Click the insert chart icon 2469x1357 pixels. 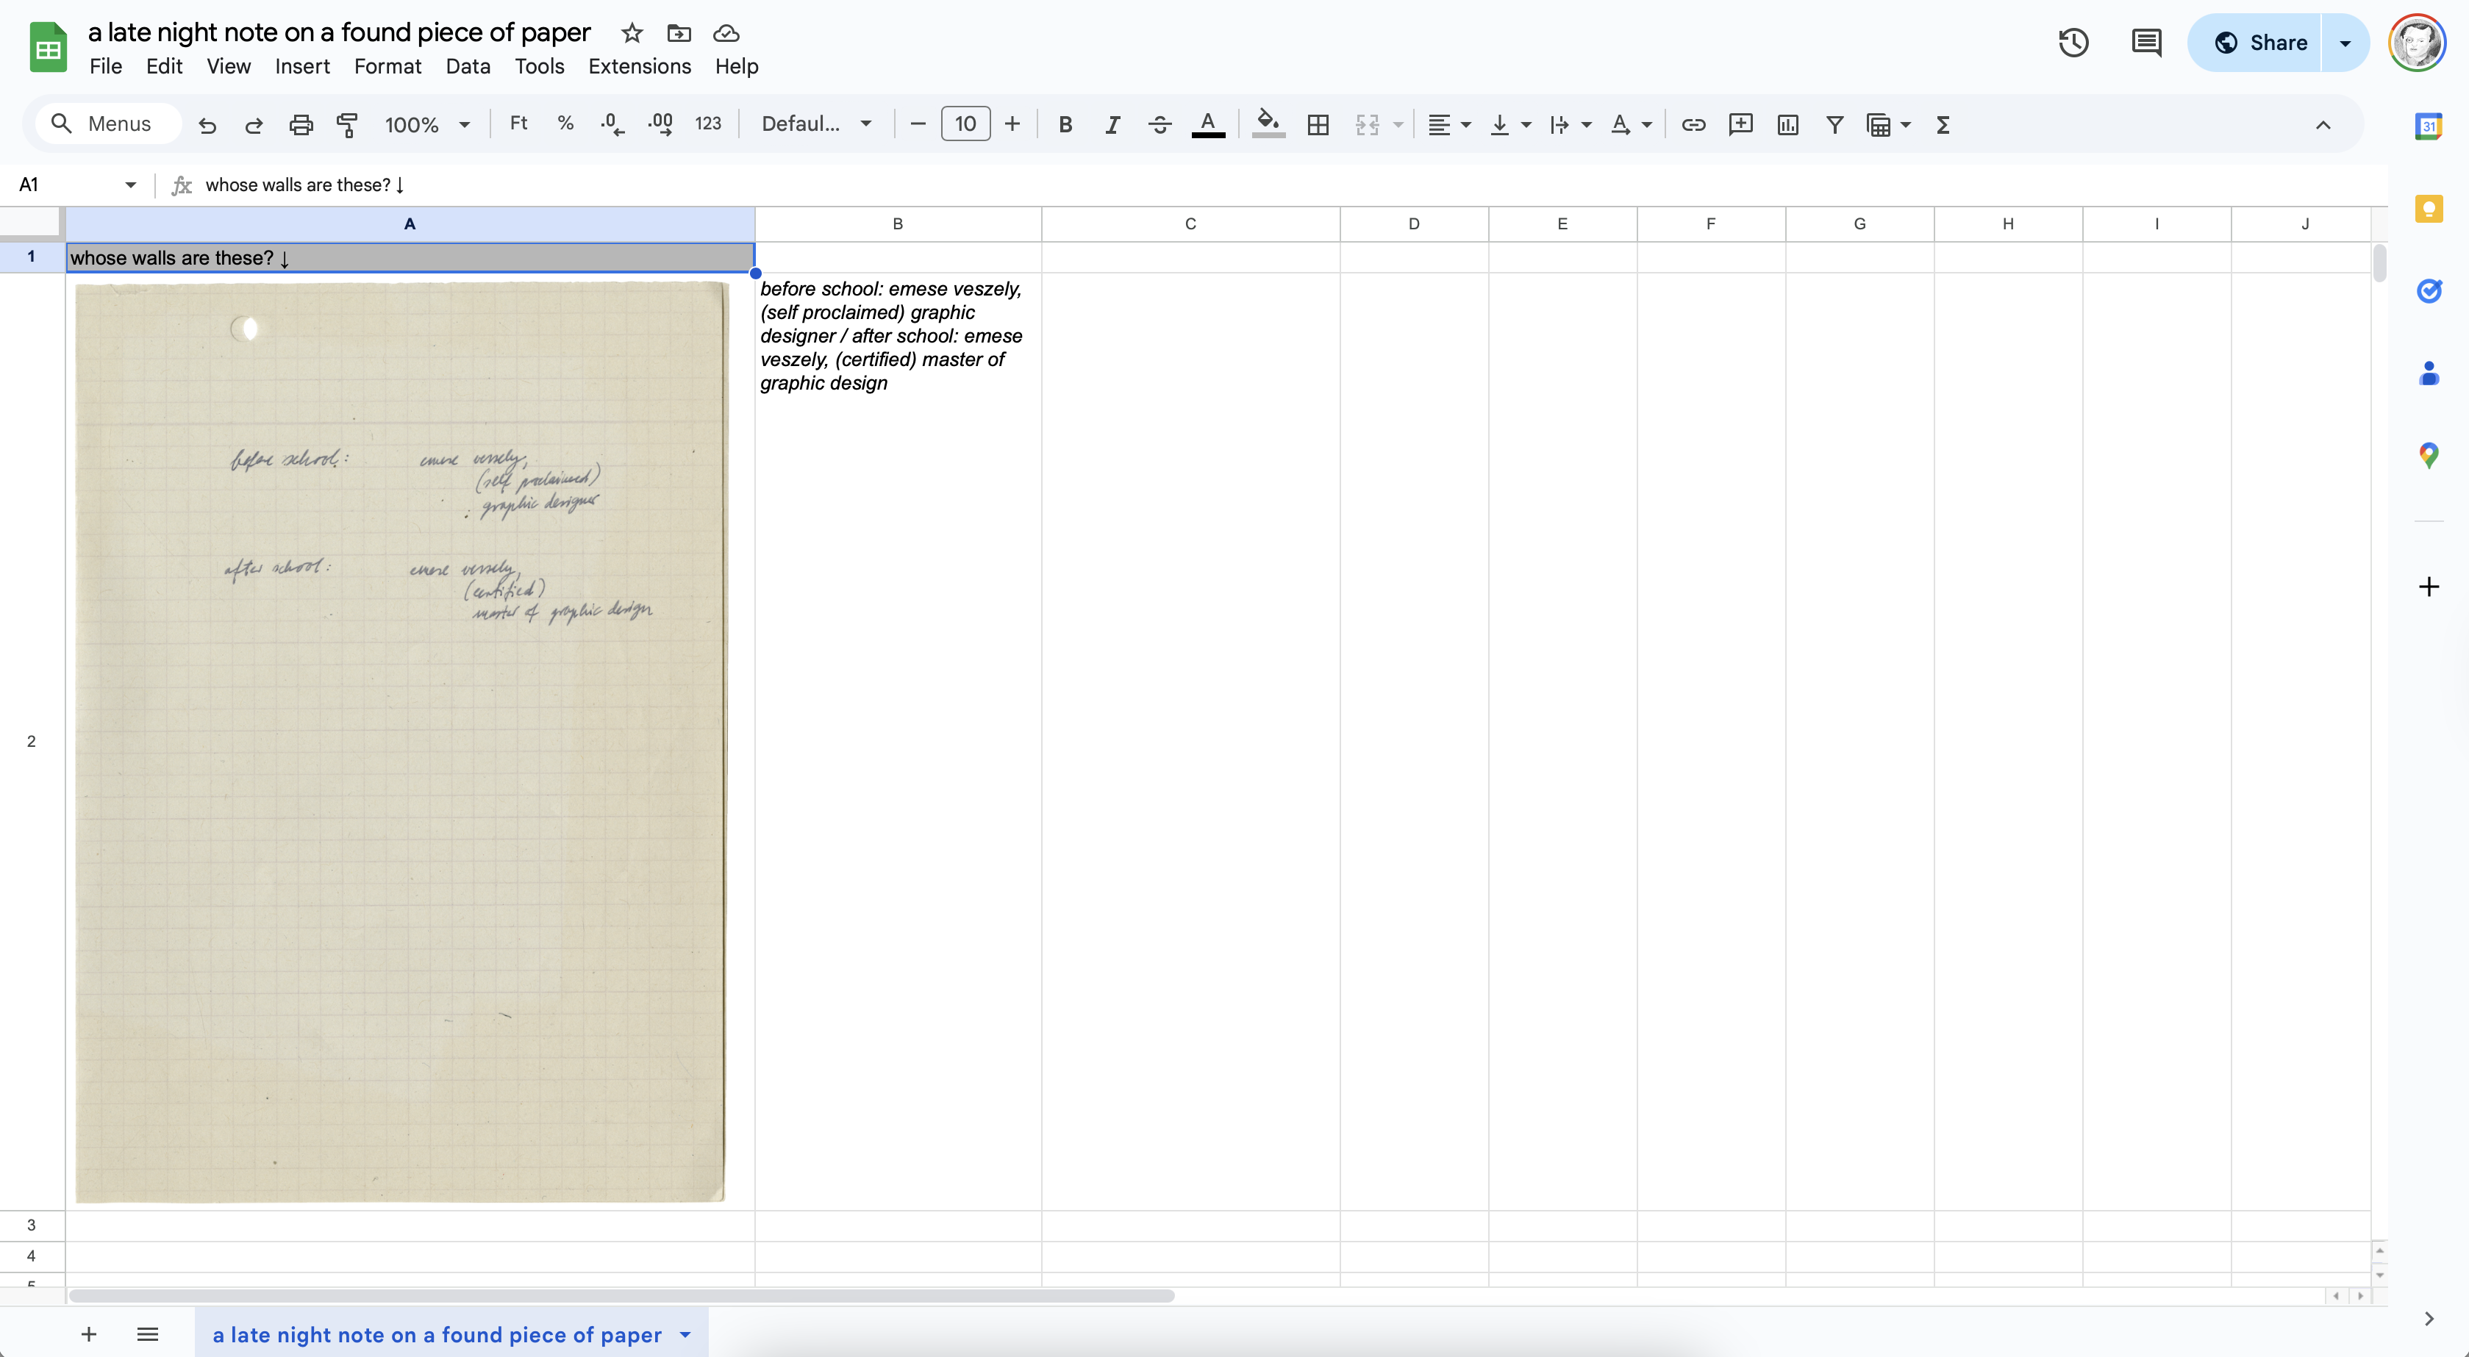tap(1787, 124)
